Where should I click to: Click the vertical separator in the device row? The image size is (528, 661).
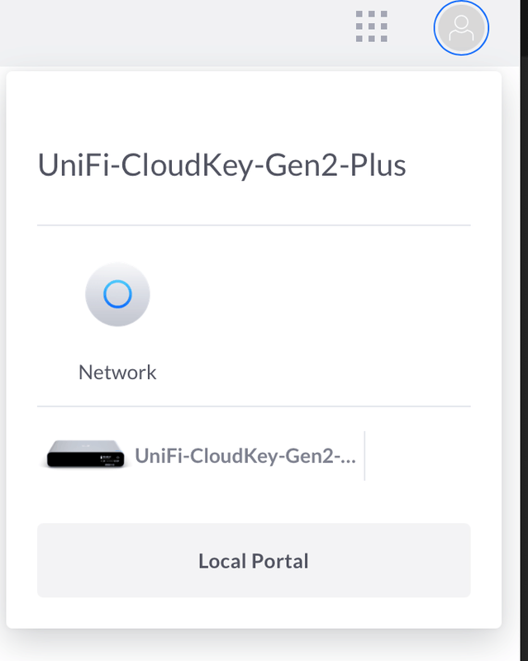pyautogui.click(x=364, y=454)
